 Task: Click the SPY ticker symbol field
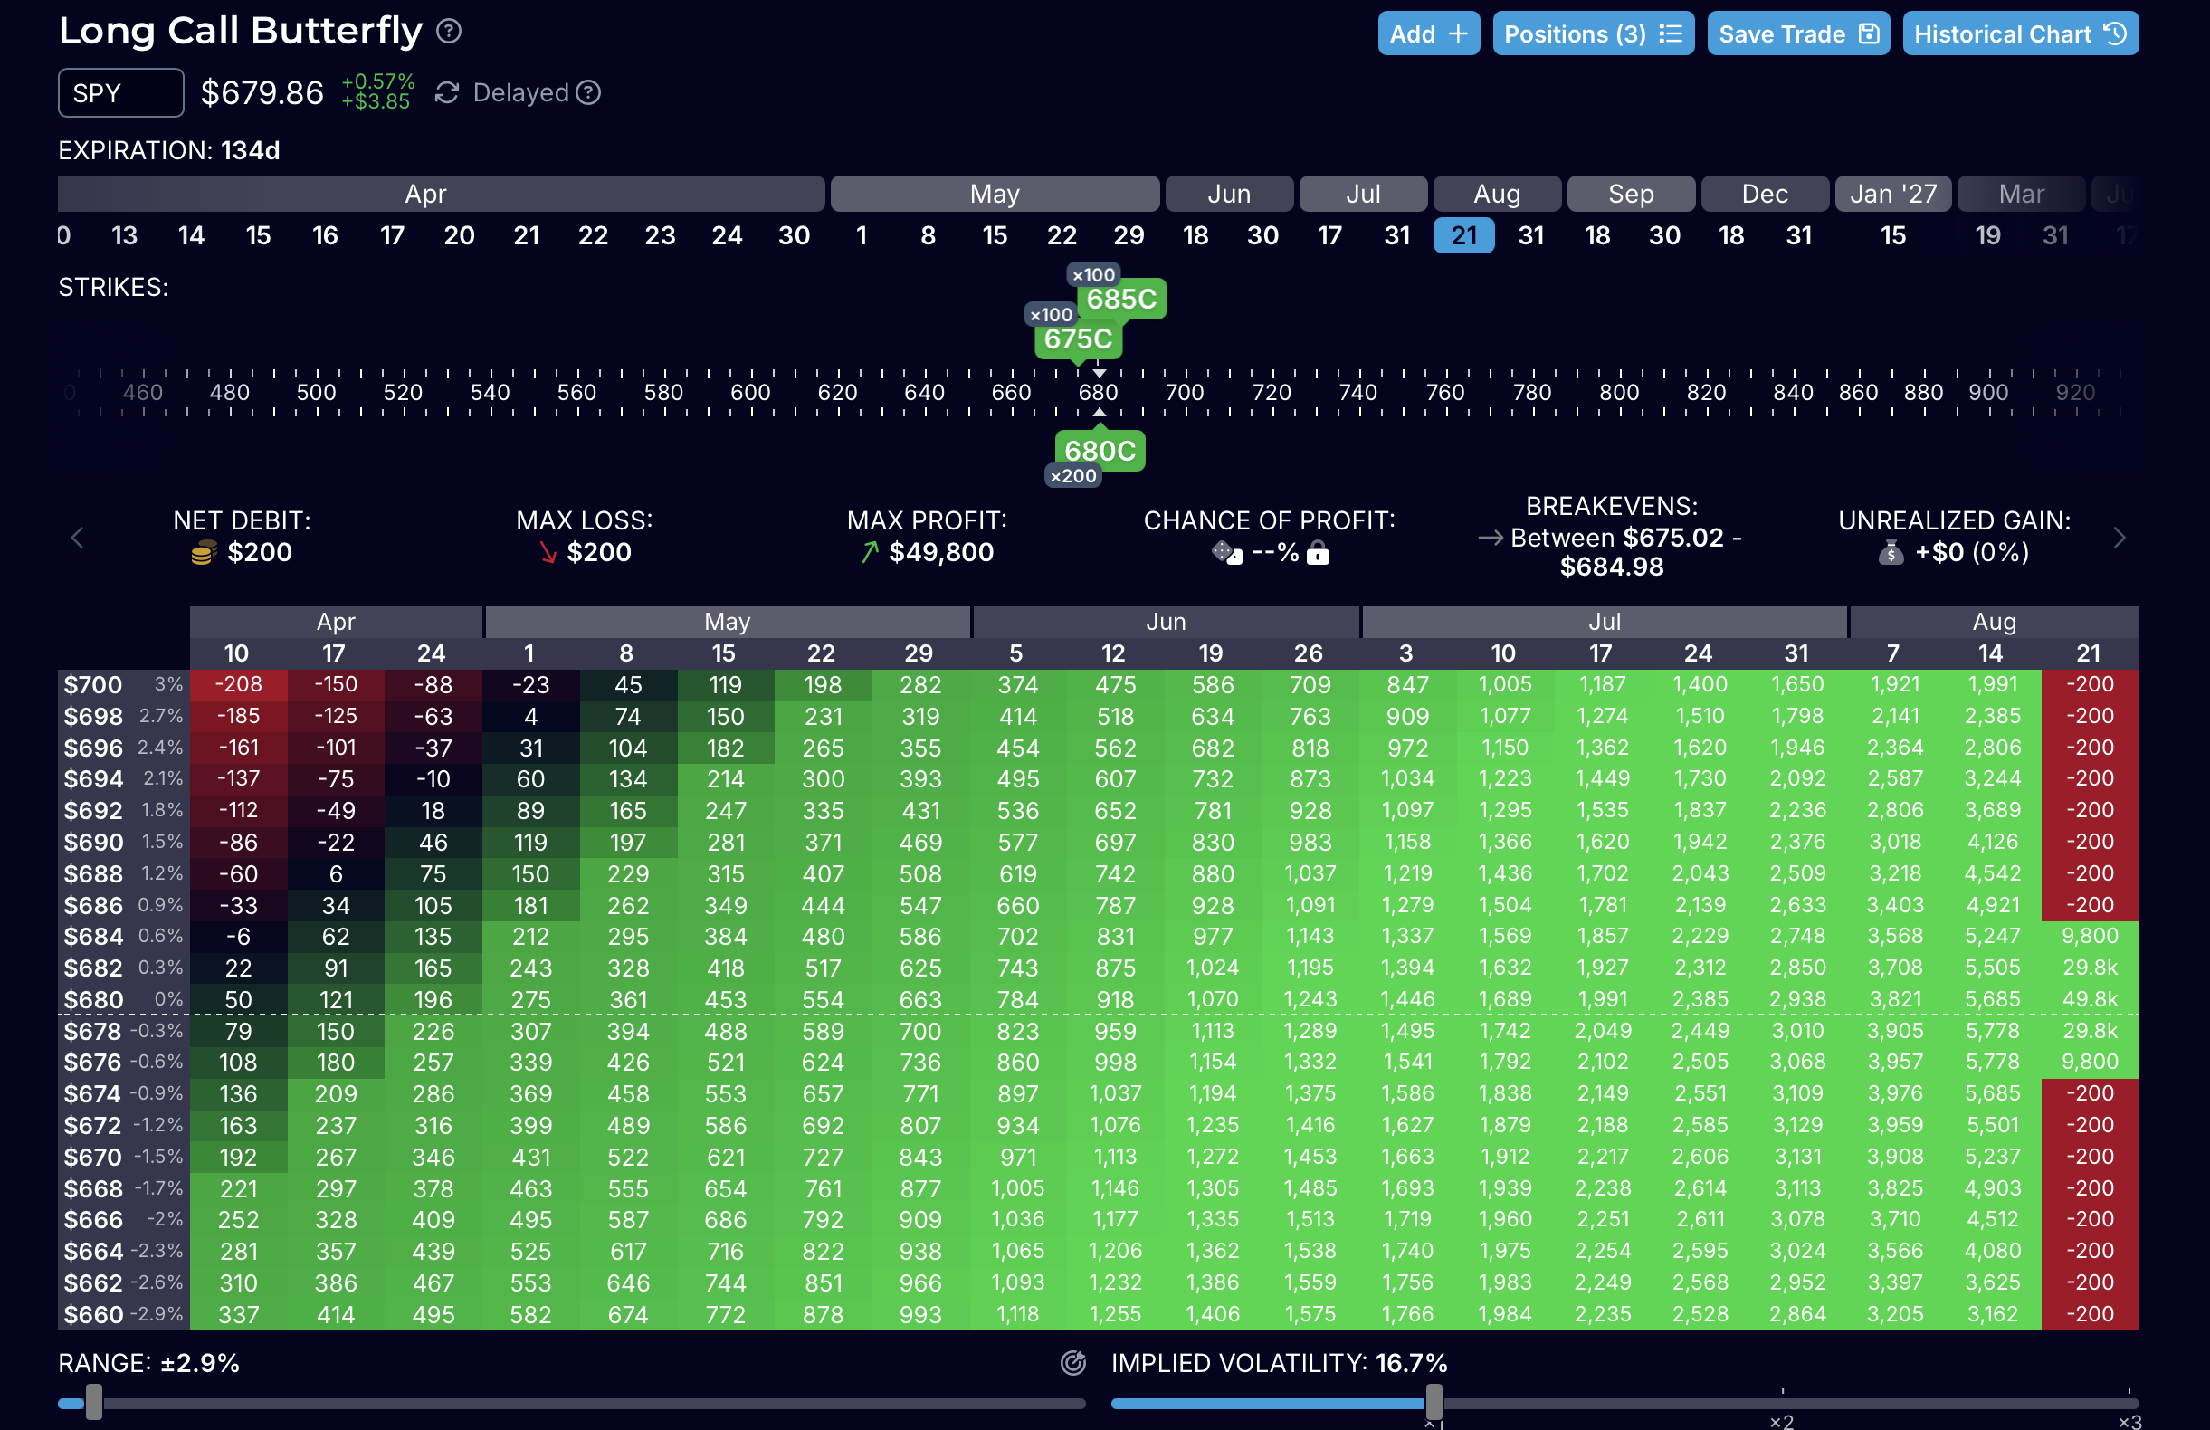120,93
